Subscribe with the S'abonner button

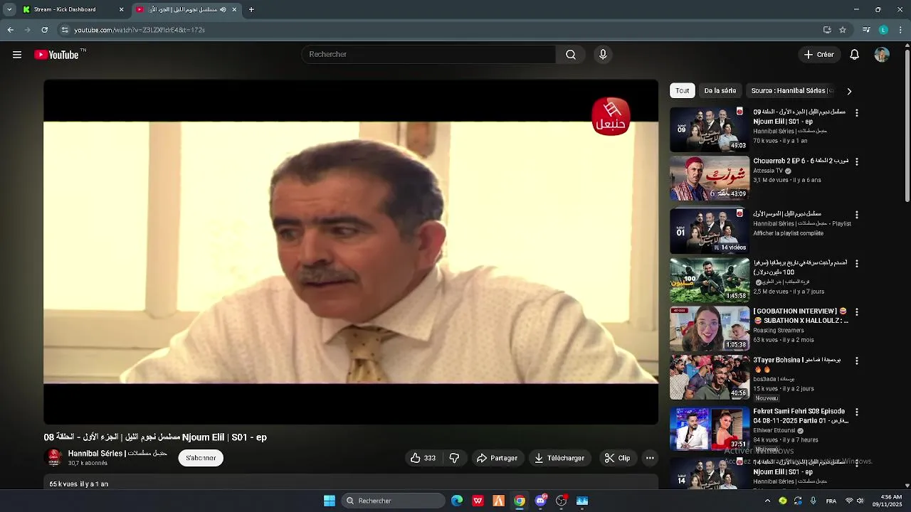pyautogui.click(x=201, y=458)
